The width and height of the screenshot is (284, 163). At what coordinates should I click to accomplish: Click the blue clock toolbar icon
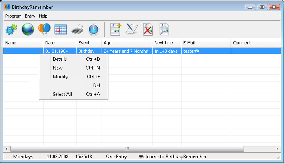(x=94, y=29)
